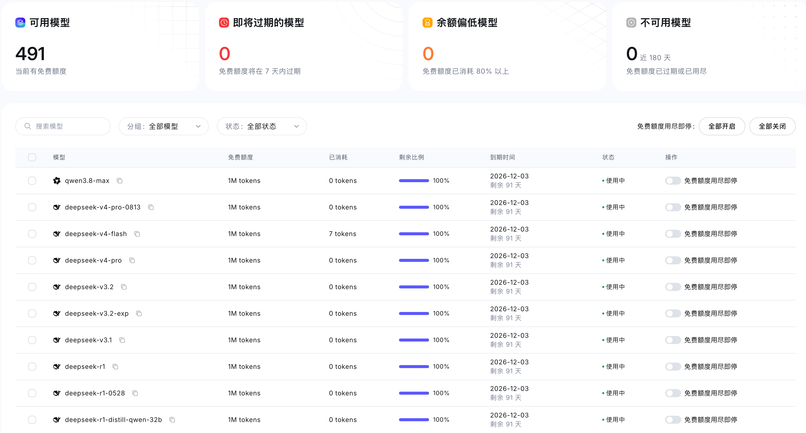Open the deepseek-r1-distill-qwen-32b model name
806x433 pixels.
(114, 420)
